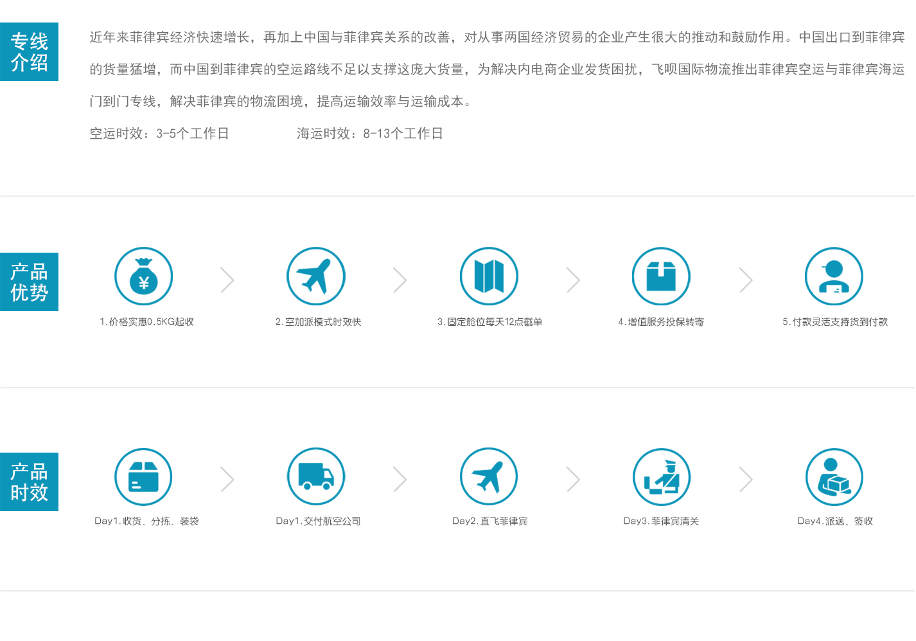Click the arrow after 价格实惠 icon

[227, 280]
